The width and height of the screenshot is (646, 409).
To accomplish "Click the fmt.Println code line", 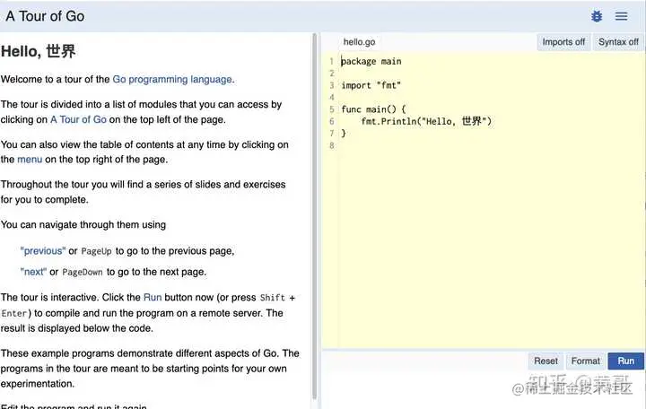I will (x=426, y=121).
